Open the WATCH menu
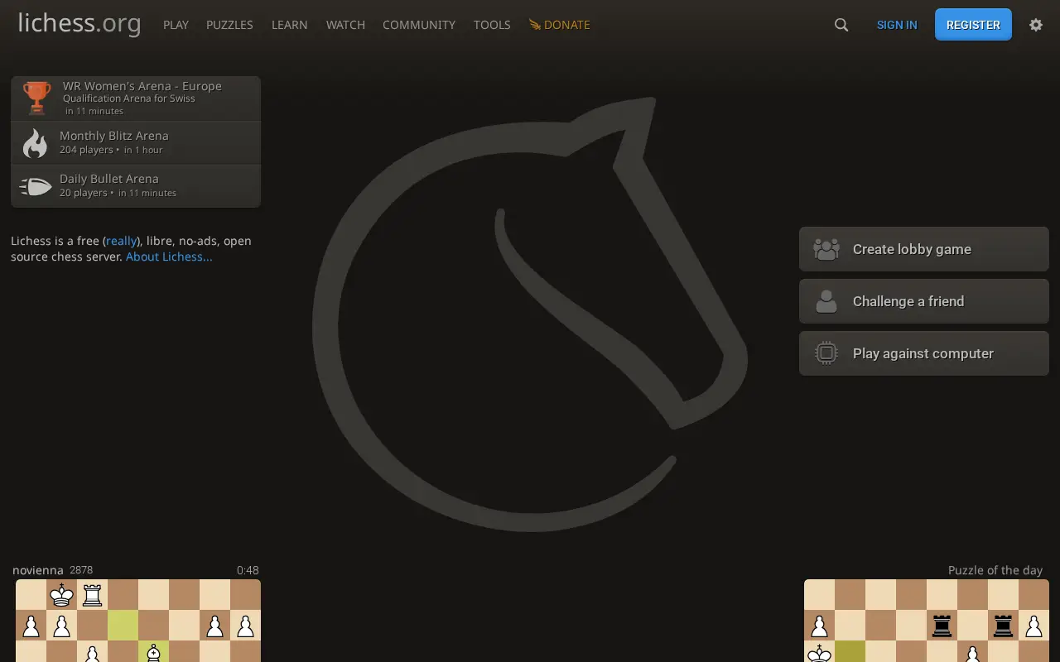The image size is (1060, 662). point(345,25)
